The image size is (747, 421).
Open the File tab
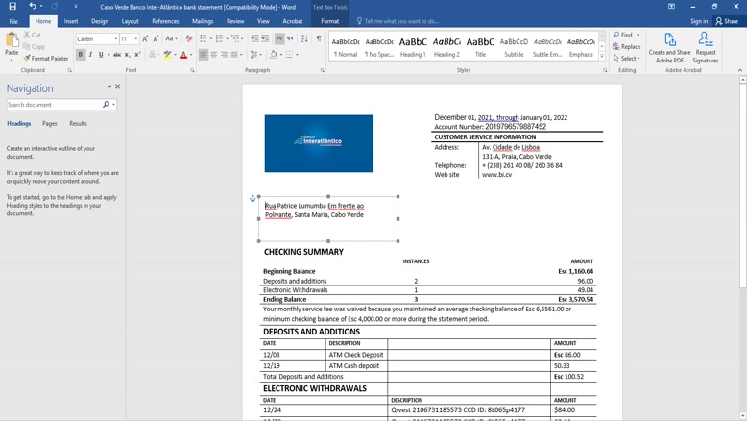click(x=13, y=21)
